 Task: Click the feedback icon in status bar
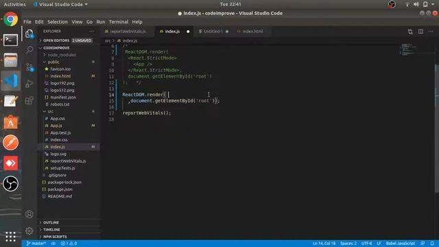tap(423, 244)
